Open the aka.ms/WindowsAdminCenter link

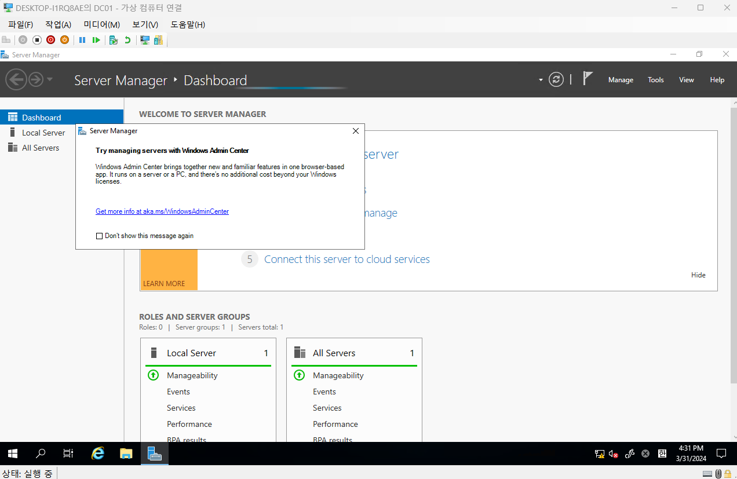point(162,211)
